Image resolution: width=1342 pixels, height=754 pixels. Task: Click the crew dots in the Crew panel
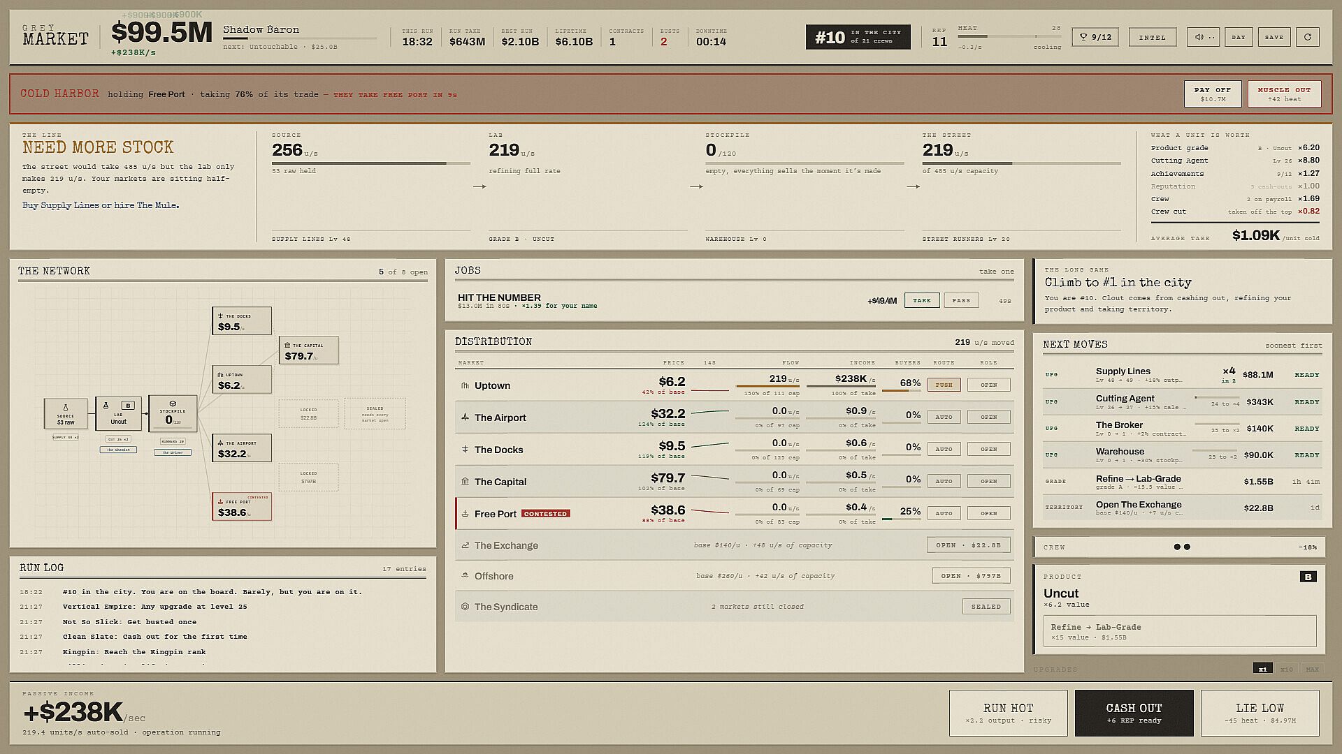(x=1182, y=547)
